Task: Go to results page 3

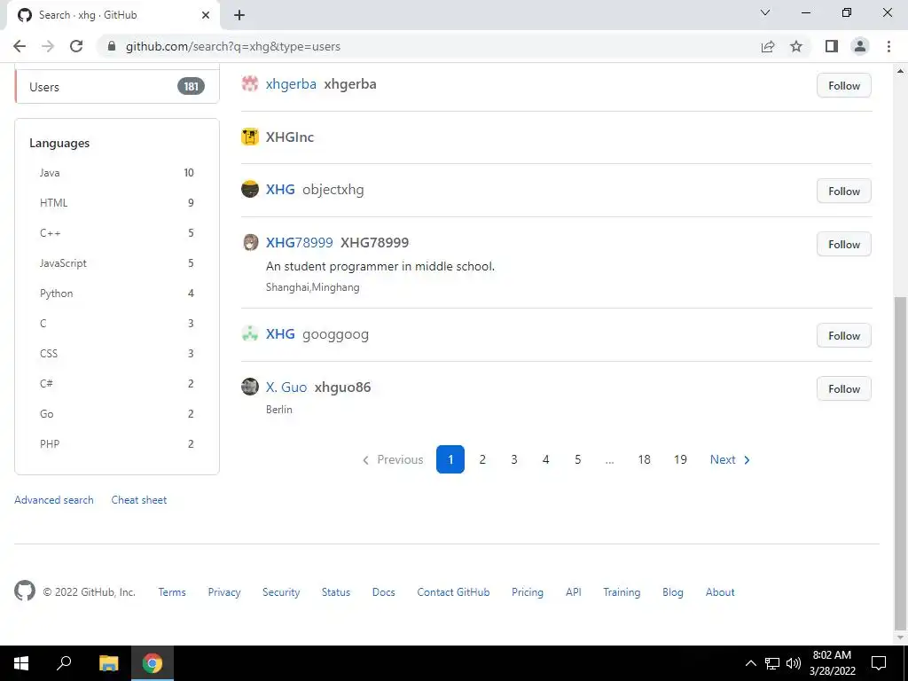Action: pos(514,459)
